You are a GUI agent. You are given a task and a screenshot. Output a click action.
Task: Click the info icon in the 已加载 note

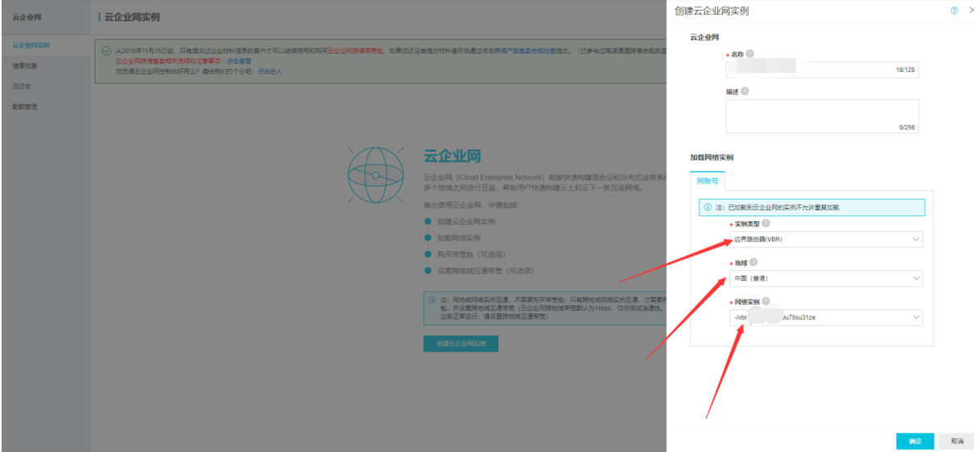(x=708, y=207)
